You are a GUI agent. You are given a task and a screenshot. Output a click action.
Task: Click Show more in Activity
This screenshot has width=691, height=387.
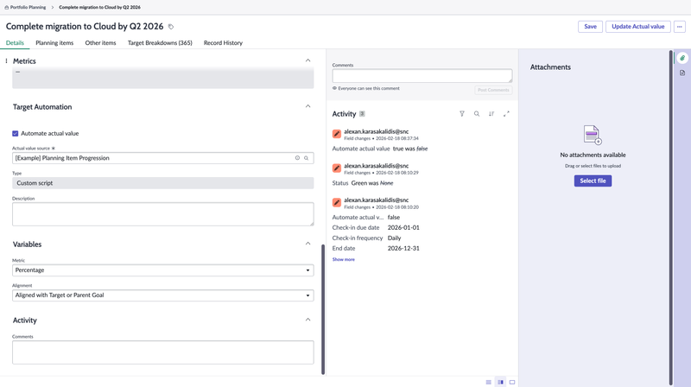(x=343, y=259)
